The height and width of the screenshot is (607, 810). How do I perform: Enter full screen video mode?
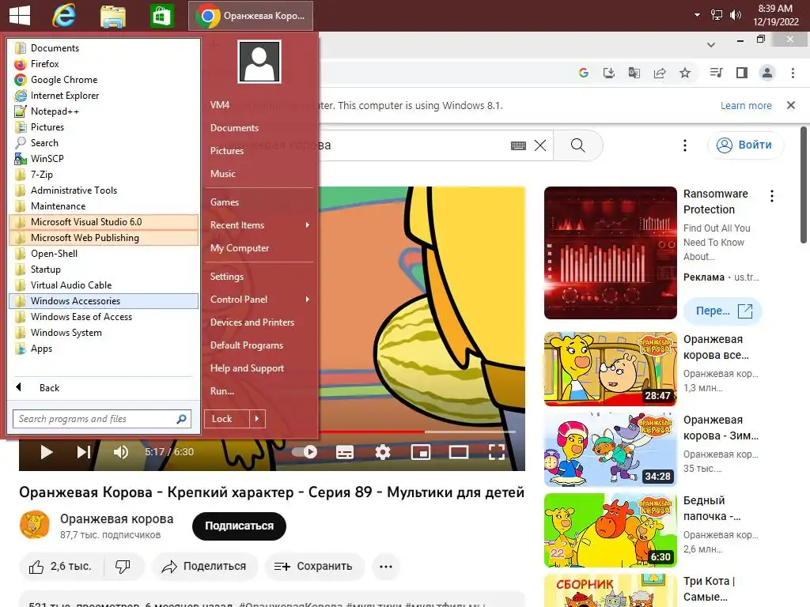pyautogui.click(x=497, y=452)
